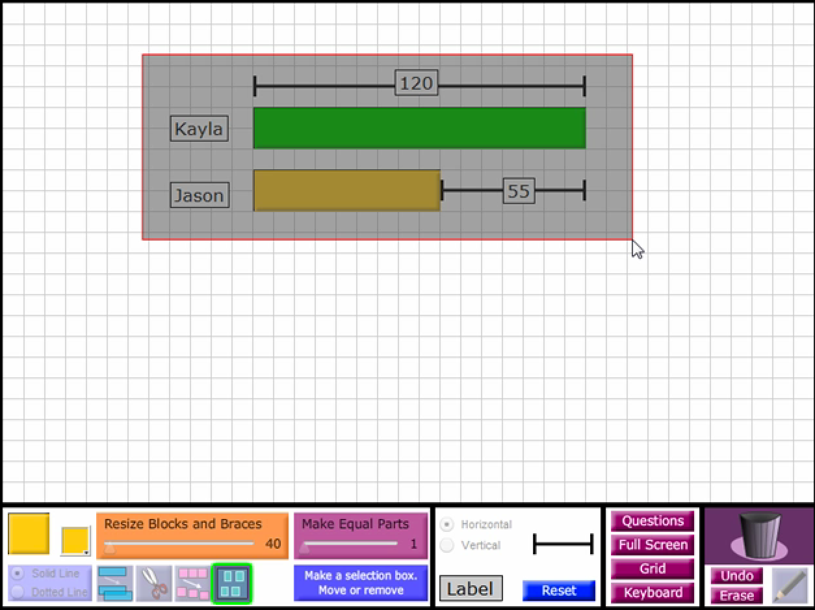Select the pencil drawing tool
Viewport: 815px width, 610px height.
(x=790, y=585)
